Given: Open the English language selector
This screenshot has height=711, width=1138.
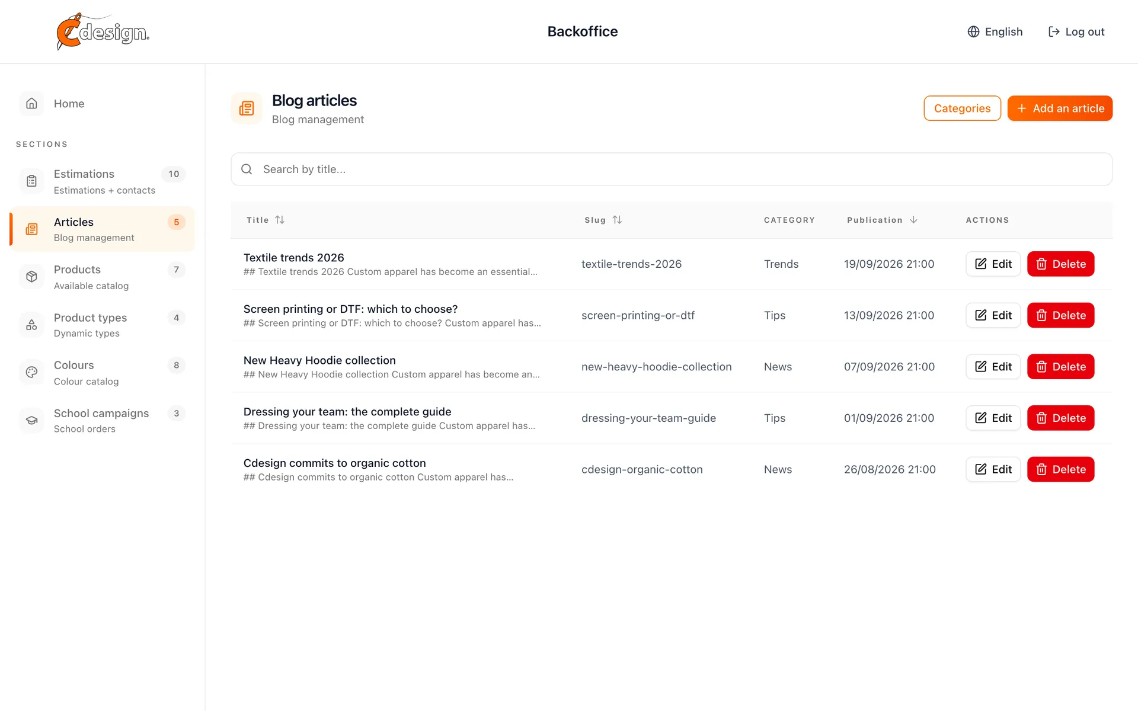Looking at the screenshot, I should point(995,31).
